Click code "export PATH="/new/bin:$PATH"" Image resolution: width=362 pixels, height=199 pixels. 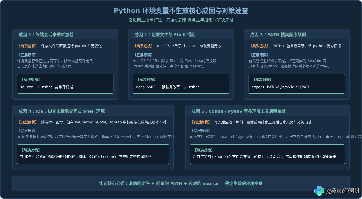282,87
